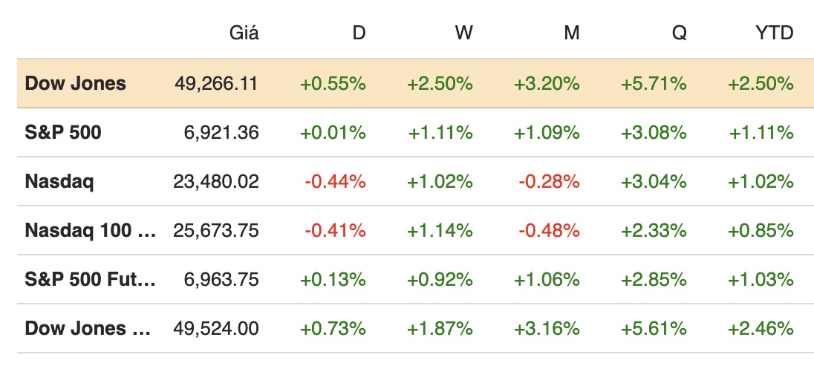Click the +2.46% YTD value
814x389 pixels.
(x=761, y=328)
